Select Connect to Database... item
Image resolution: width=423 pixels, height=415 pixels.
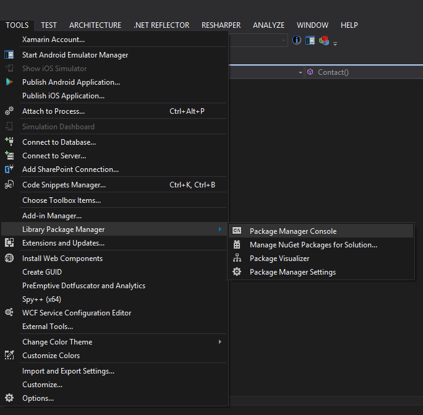point(114,142)
